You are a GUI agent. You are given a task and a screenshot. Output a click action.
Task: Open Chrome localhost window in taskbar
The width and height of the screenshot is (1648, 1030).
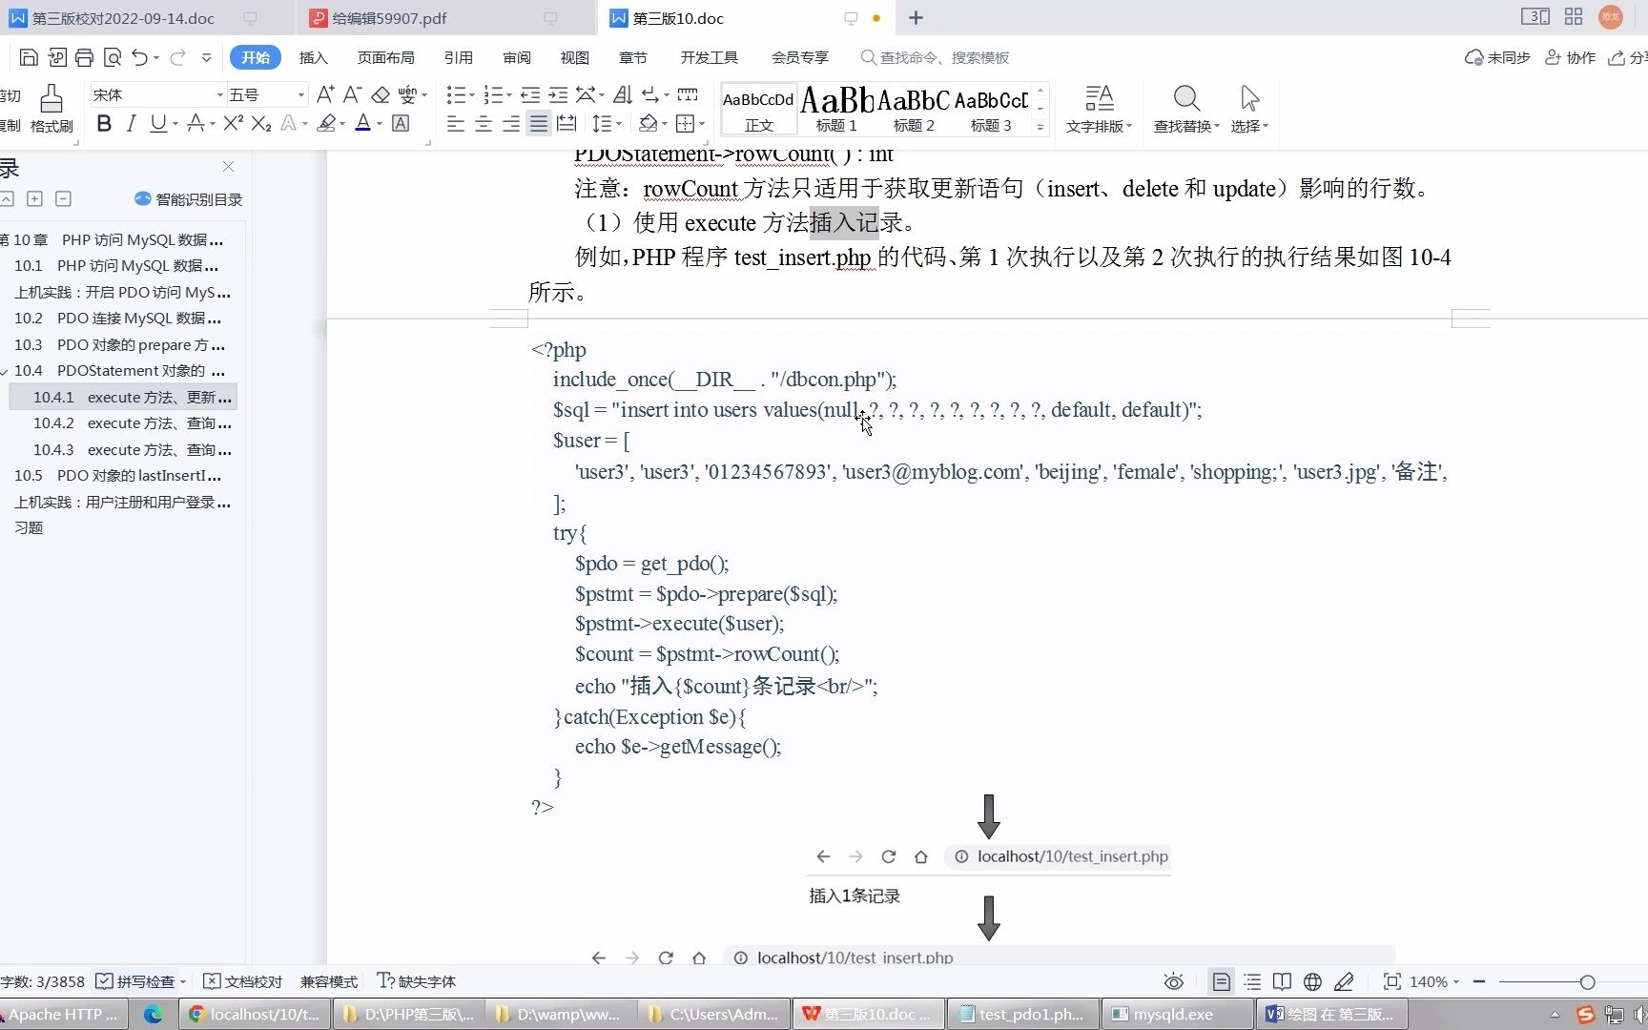pos(256,1014)
